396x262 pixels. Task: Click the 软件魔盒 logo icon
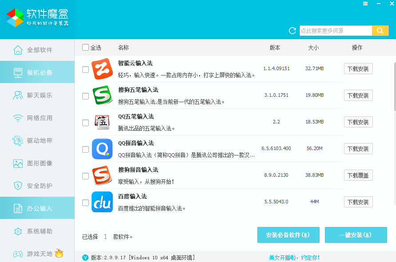click(15, 17)
